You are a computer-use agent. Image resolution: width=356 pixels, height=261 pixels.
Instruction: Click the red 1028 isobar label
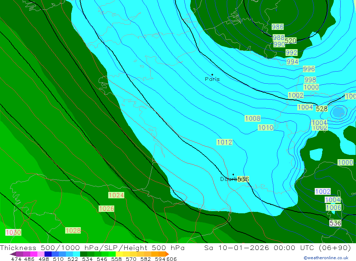[x=73, y=231]
